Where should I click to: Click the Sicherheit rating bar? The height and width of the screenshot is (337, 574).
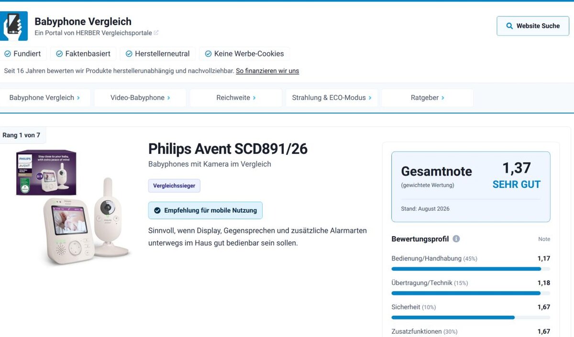click(471, 317)
